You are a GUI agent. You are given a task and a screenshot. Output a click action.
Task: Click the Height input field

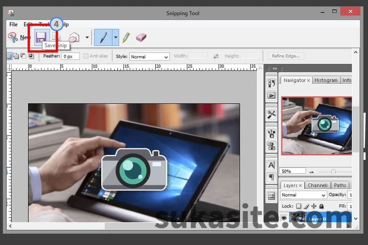pos(250,56)
